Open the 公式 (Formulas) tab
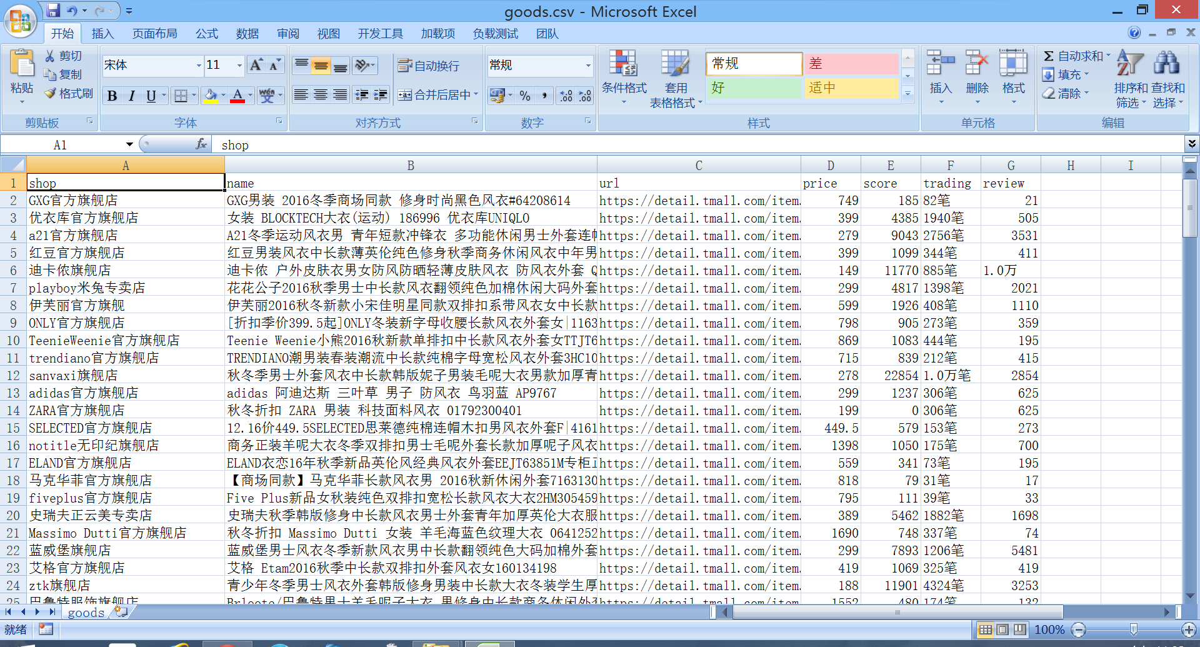The height and width of the screenshot is (647, 1200). point(206,34)
